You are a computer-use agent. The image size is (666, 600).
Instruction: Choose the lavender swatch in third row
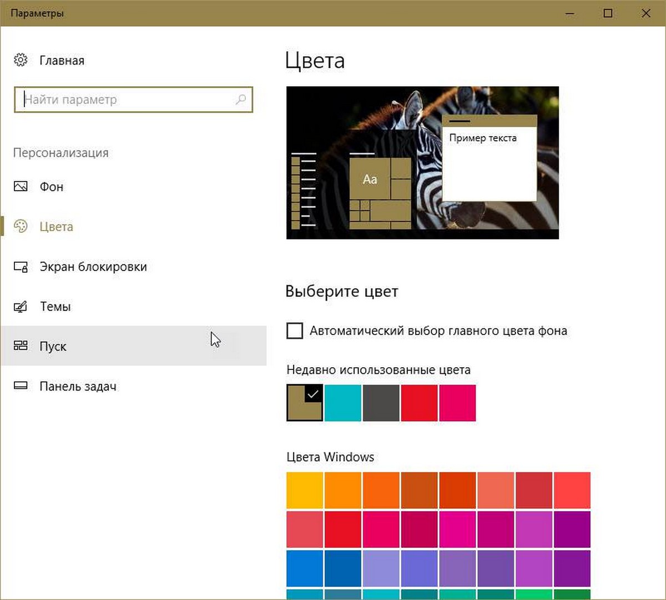pyautogui.click(x=381, y=568)
